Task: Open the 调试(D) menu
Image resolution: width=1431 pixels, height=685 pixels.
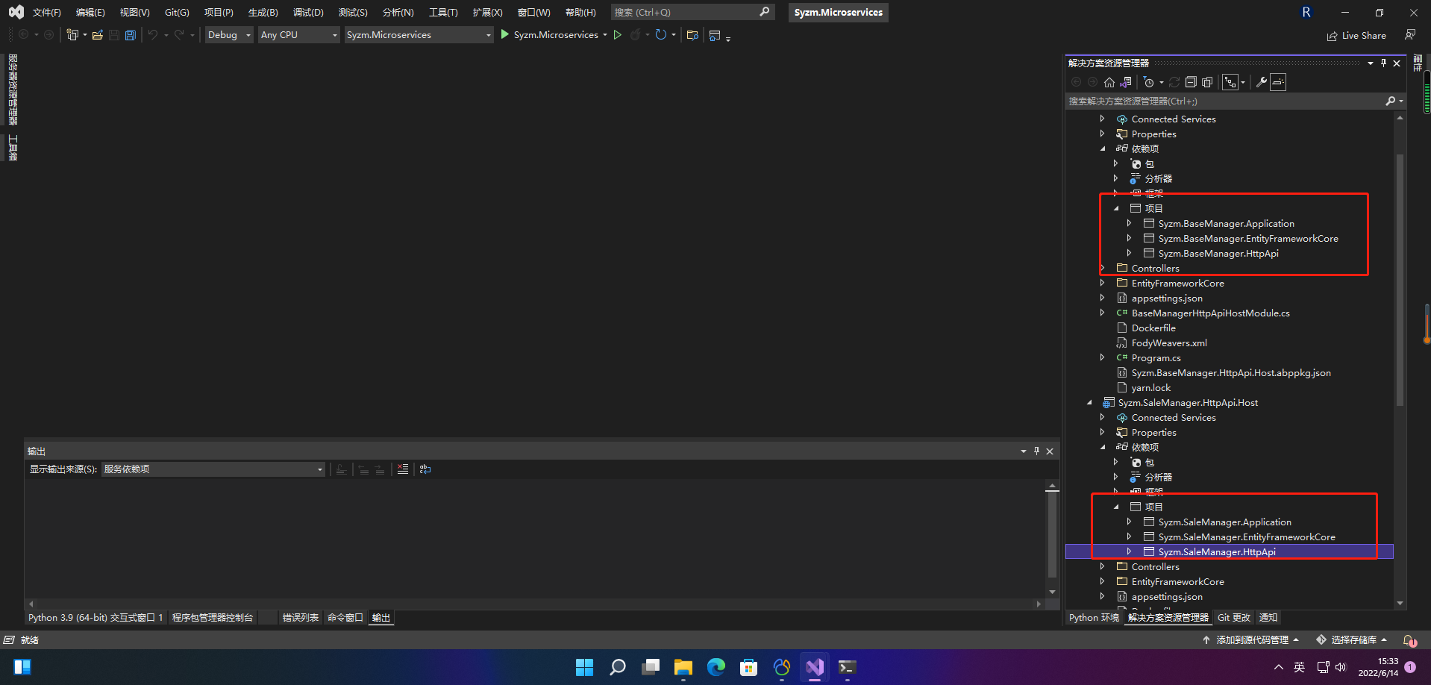Action: (x=308, y=13)
